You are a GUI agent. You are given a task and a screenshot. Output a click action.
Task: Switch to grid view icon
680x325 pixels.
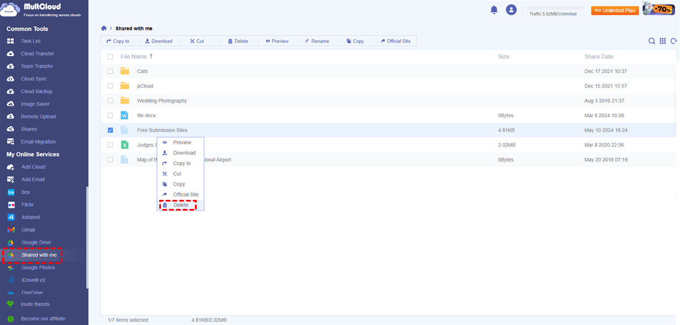pyautogui.click(x=662, y=41)
